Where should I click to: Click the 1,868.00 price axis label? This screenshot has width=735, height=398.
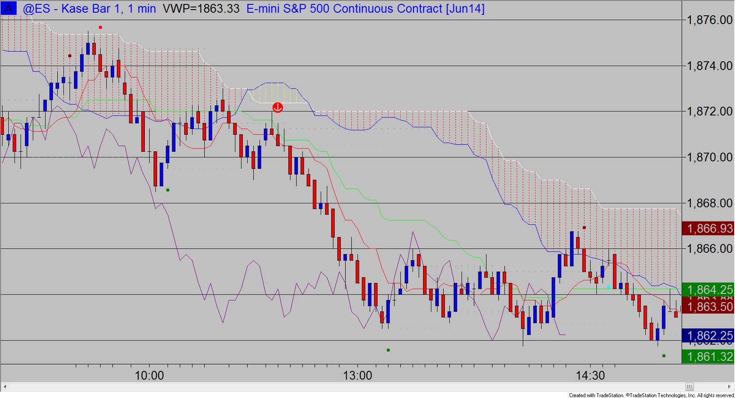tap(710, 203)
